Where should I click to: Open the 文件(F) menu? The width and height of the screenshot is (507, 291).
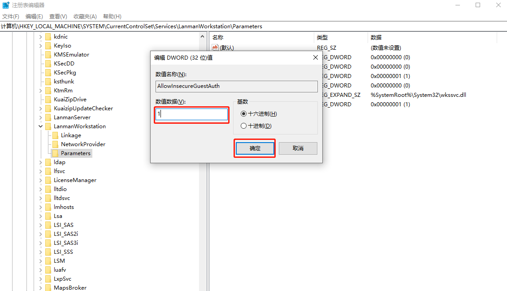tap(11, 17)
